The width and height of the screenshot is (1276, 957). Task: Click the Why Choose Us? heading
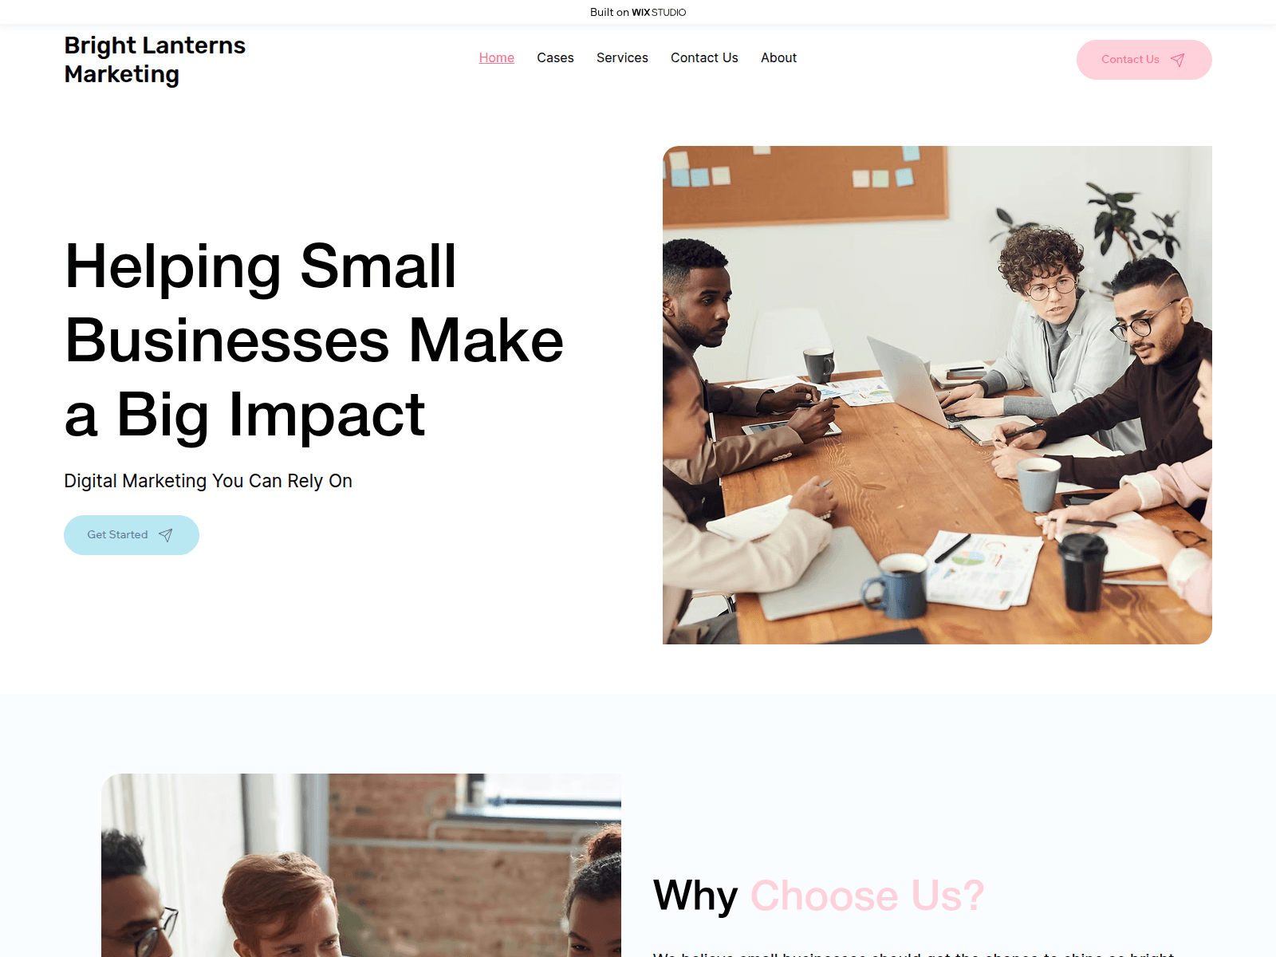click(819, 896)
